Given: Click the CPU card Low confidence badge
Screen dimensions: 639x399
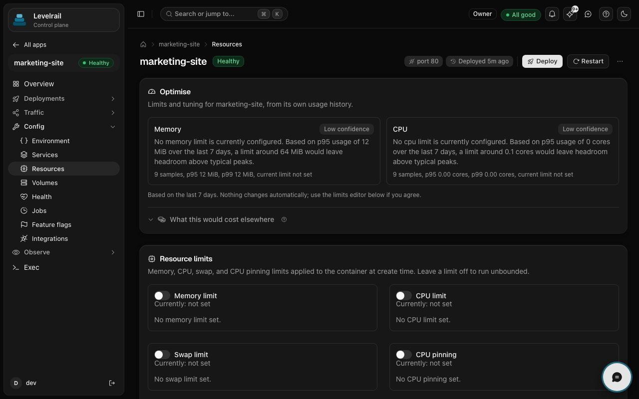Looking at the screenshot, I should (x=585, y=129).
